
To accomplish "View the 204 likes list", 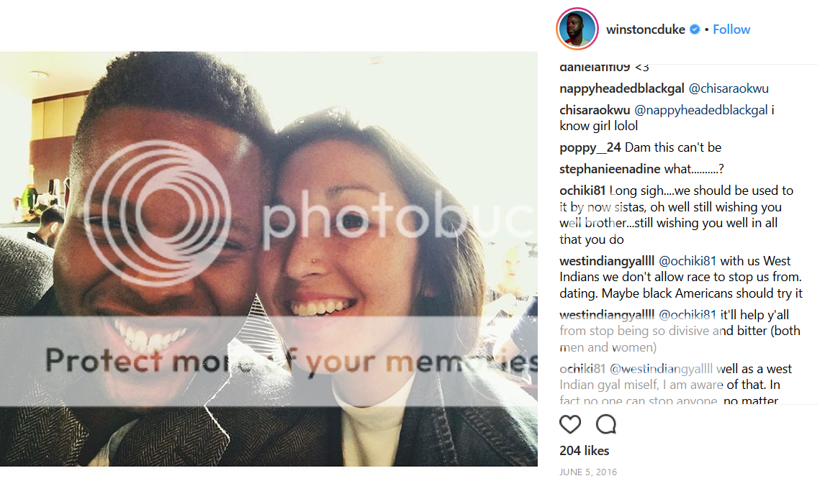I will (x=584, y=451).
